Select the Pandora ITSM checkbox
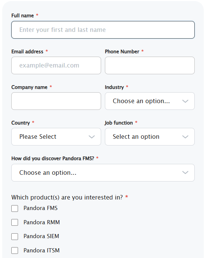206x258 pixels. [15, 251]
